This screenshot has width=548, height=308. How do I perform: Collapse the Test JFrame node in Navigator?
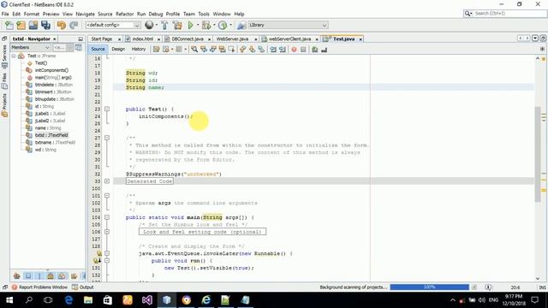[x=14, y=56]
